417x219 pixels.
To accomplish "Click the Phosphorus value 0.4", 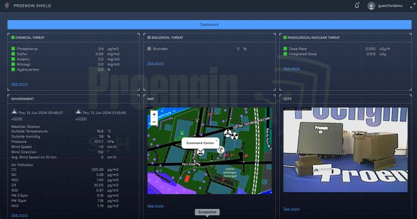I will click(101, 49).
